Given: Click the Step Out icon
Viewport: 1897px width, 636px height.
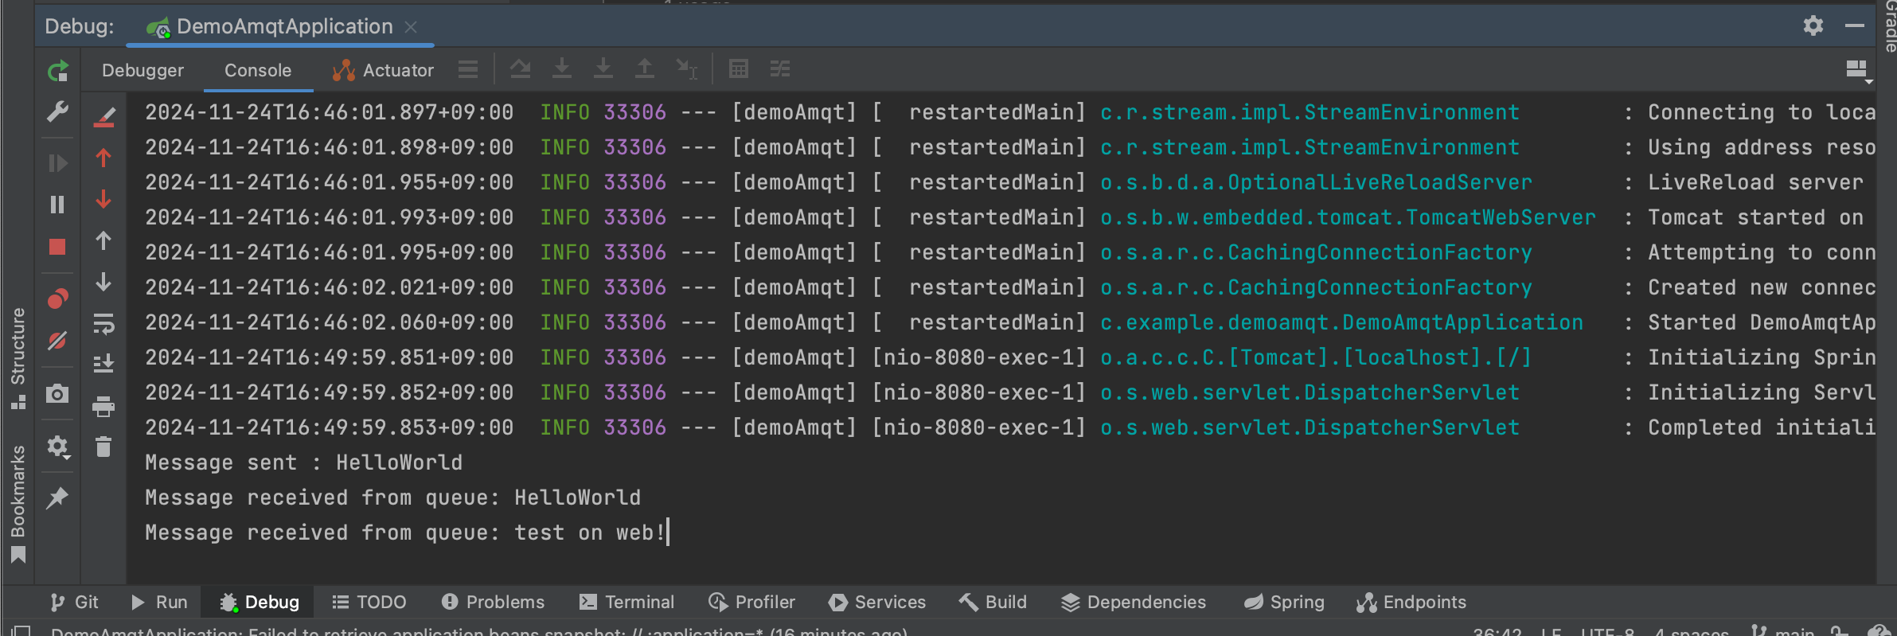Looking at the screenshot, I should 645,69.
